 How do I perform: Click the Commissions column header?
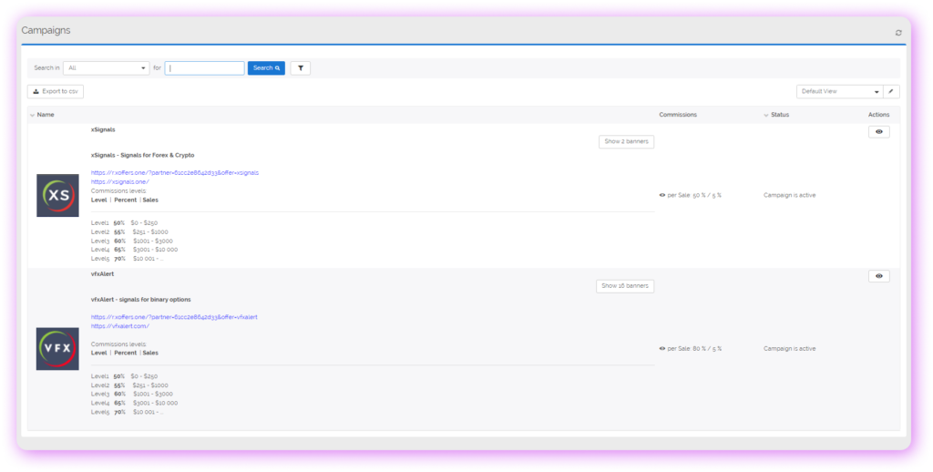pyautogui.click(x=678, y=114)
